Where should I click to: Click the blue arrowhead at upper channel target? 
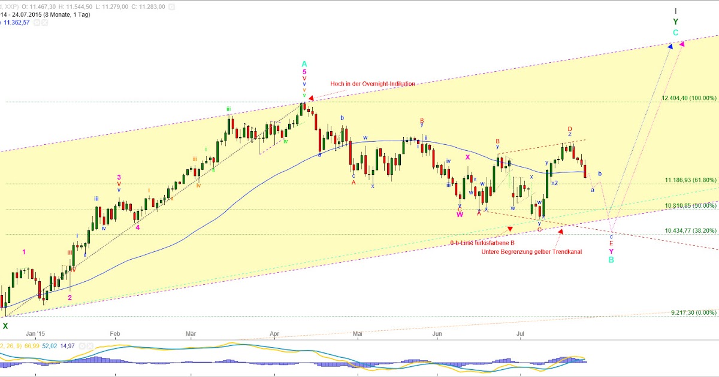(x=670, y=45)
